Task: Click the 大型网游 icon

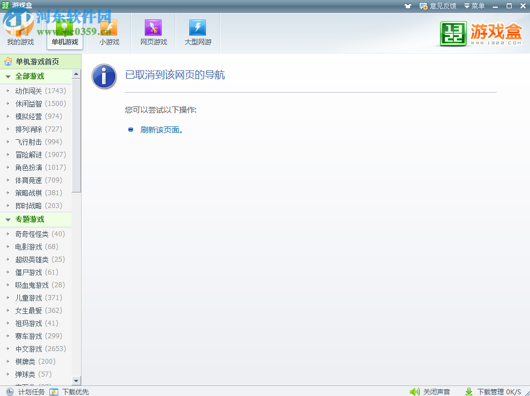Action: [x=197, y=28]
